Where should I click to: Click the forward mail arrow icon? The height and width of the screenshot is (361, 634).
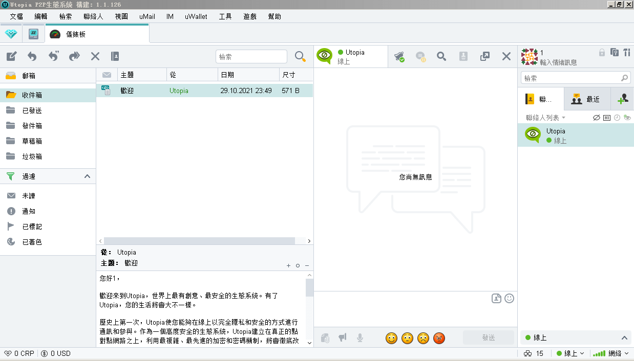click(x=74, y=56)
